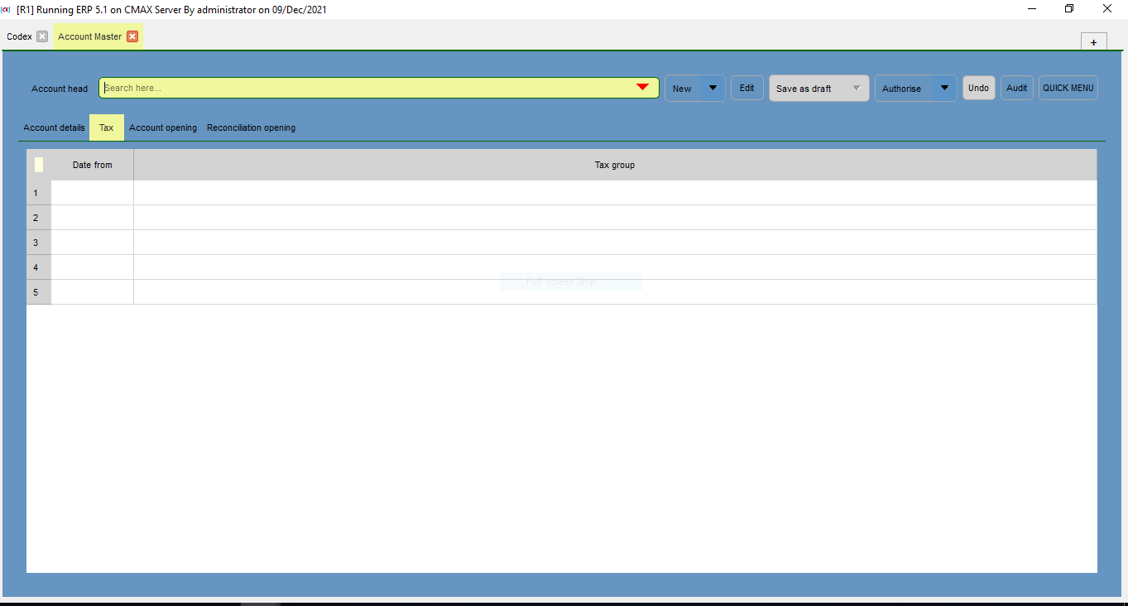Screen dimensions: 1128x606
Task: Click the Date from column header
Action: coord(92,164)
